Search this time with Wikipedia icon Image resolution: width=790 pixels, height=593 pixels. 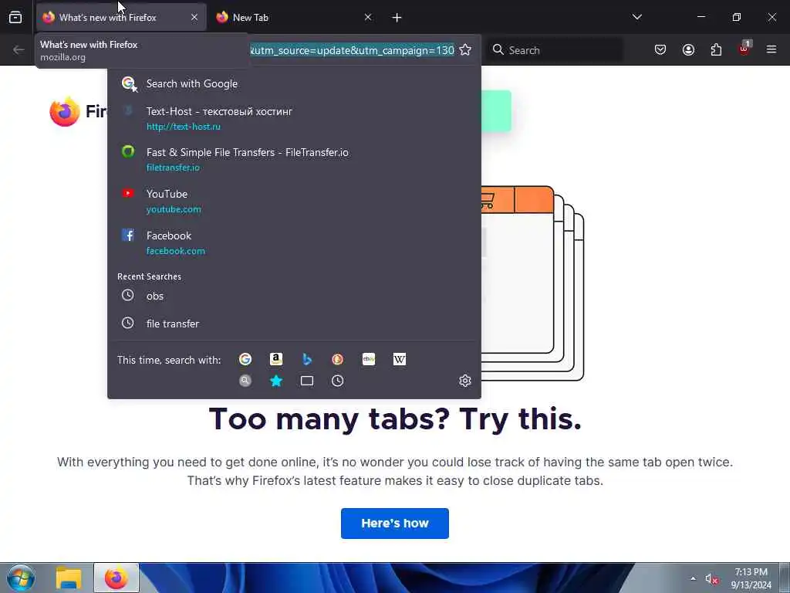point(400,359)
